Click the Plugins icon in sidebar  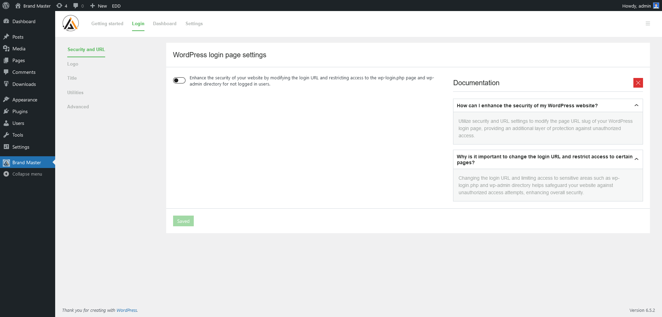[x=6, y=111]
